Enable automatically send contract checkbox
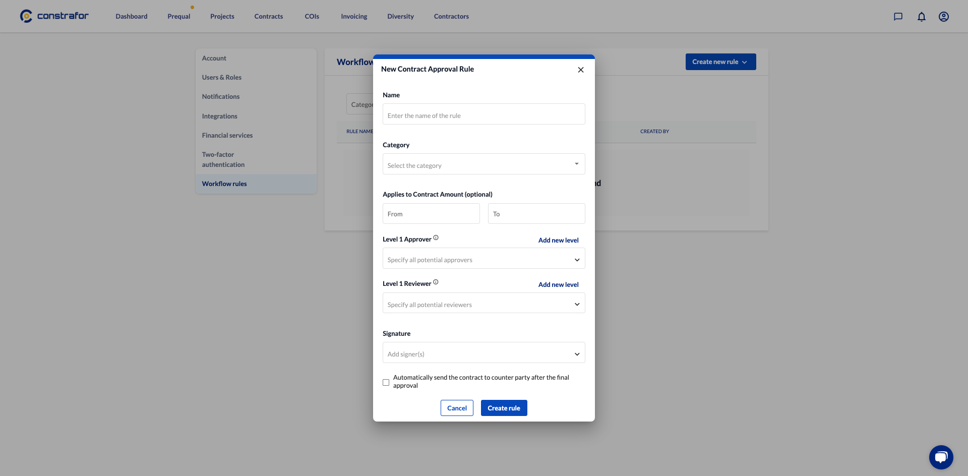This screenshot has height=476, width=968. [x=386, y=382]
